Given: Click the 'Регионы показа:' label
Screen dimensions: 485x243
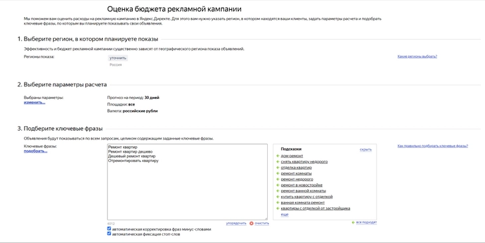Looking at the screenshot, I should (39, 56).
